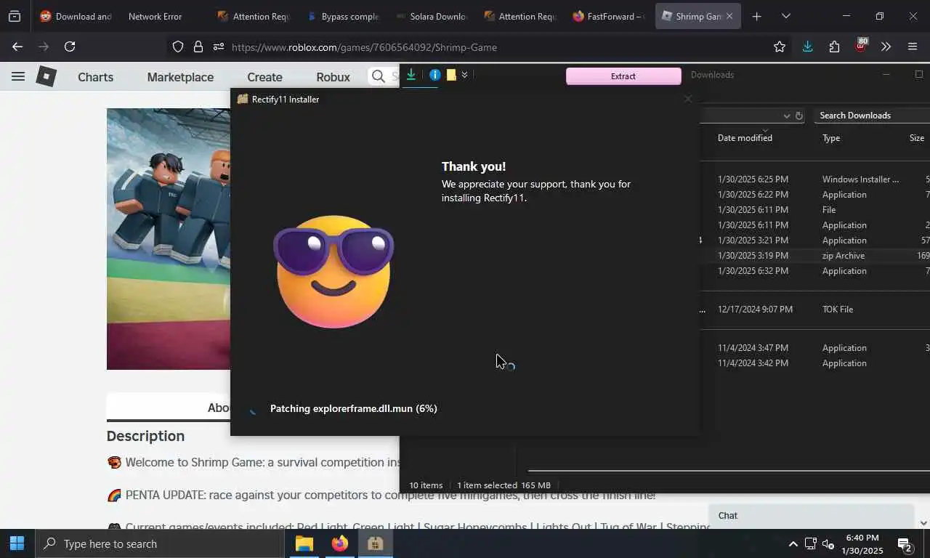The height and width of the screenshot is (558, 930).
Task: Open Firefox downloads panel arrow
Action: point(807,46)
